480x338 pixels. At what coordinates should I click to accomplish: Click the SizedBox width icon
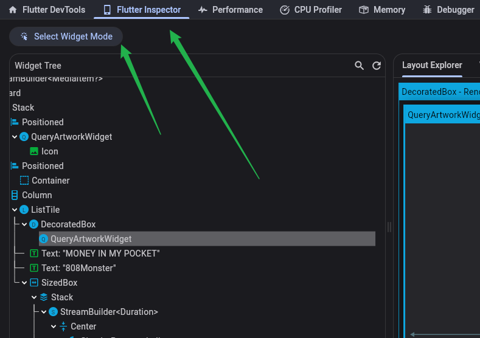tap(34, 283)
